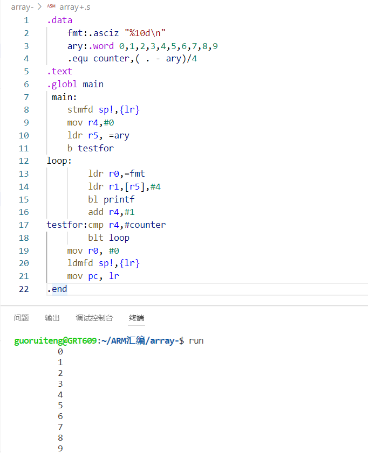
Task: Click add r4,#1 instruction
Action: pos(111,212)
